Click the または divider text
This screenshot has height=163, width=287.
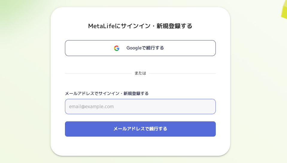(x=140, y=73)
